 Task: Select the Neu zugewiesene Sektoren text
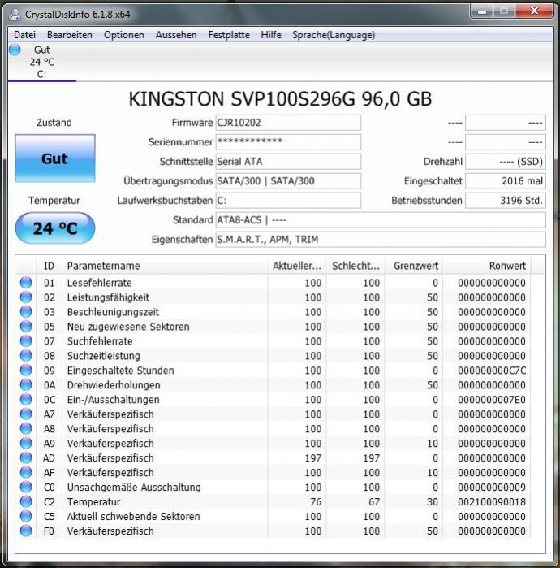[x=128, y=327]
